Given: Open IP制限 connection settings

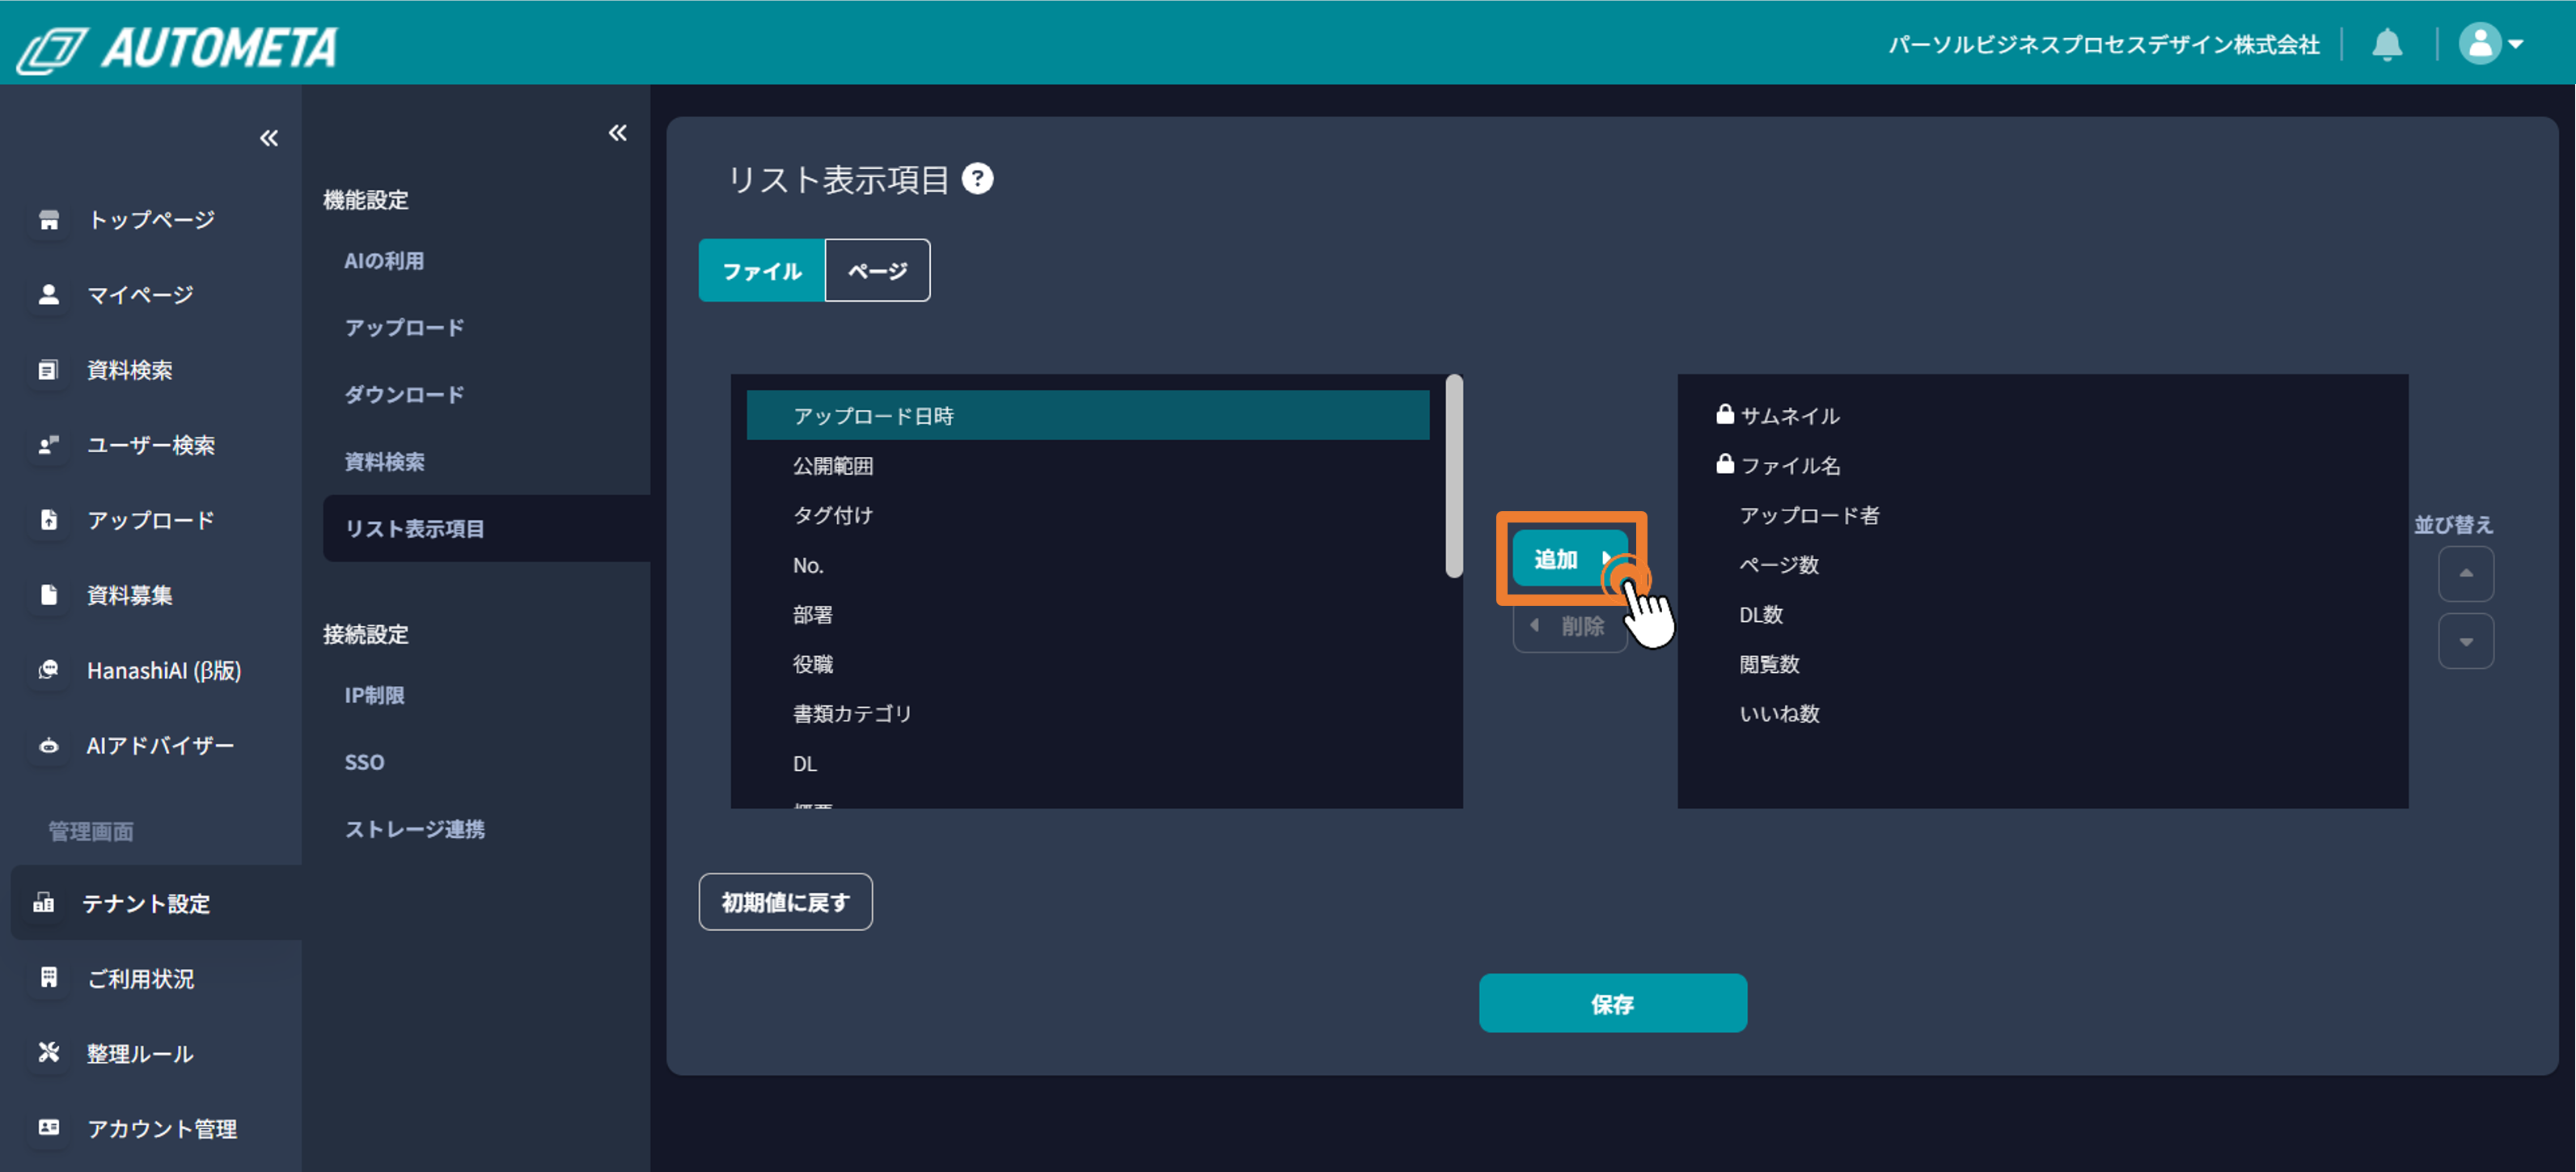Looking at the screenshot, I should coord(374,695).
